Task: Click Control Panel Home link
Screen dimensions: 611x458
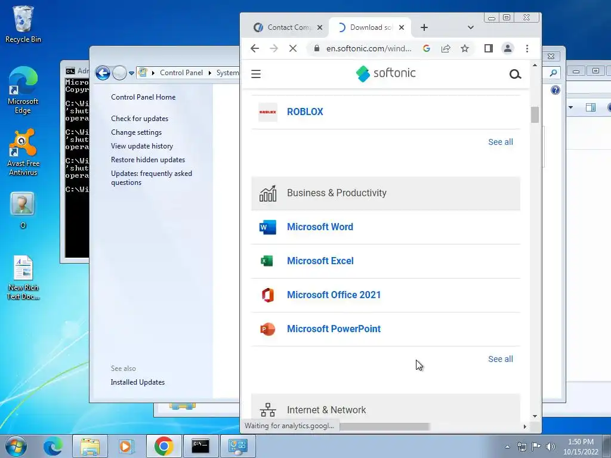Action: click(x=143, y=97)
